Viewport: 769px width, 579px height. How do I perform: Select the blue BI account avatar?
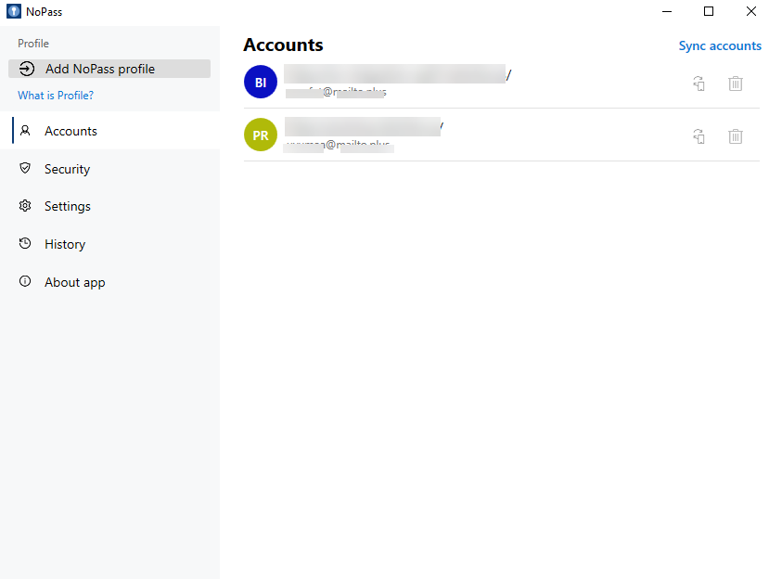tap(261, 83)
